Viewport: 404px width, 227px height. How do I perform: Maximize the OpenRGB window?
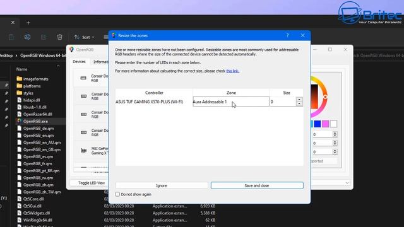pos(330,49)
